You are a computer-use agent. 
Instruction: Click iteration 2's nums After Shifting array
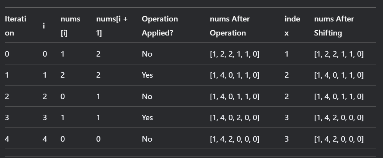(x=338, y=96)
